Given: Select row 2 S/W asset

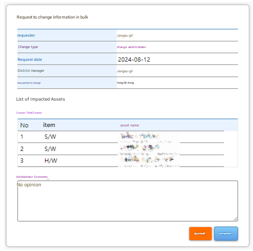Looking at the screenshot, I should [x=121, y=149].
